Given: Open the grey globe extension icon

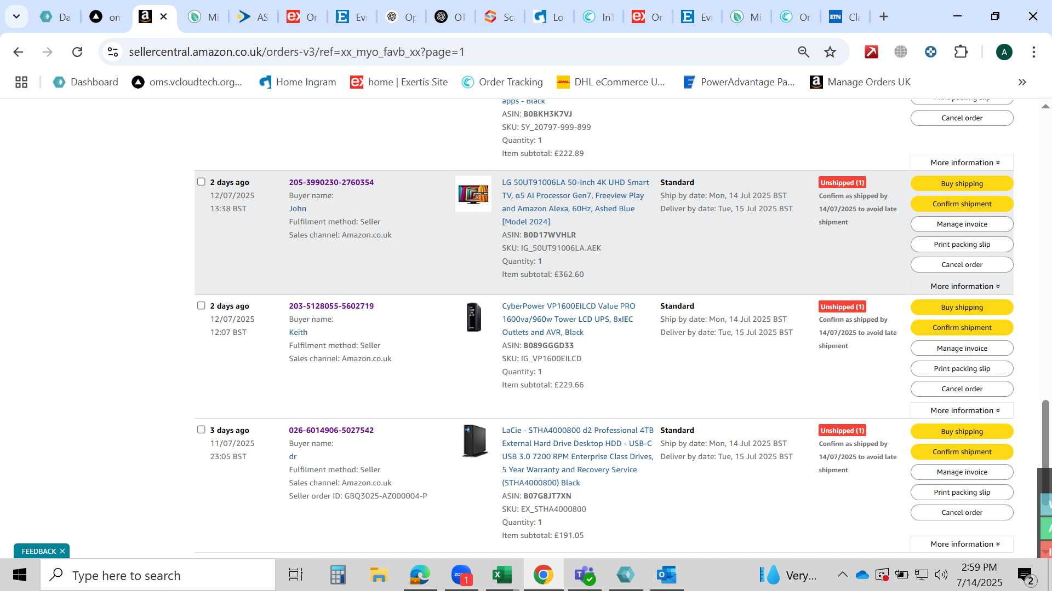Looking at the screenshot, I should click(x=901, y=52).
